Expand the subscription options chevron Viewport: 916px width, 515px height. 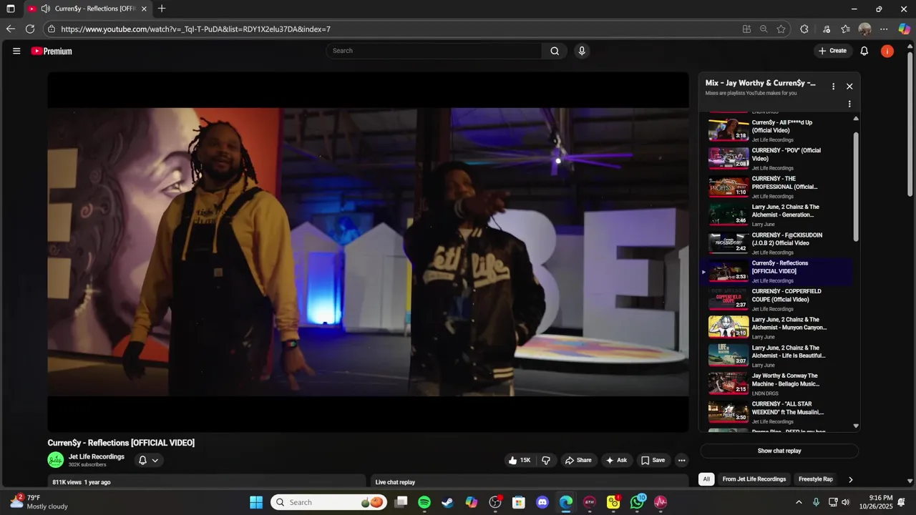[155, 460]
